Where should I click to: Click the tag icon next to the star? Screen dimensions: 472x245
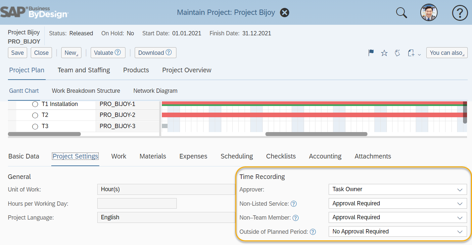[398, 53]
